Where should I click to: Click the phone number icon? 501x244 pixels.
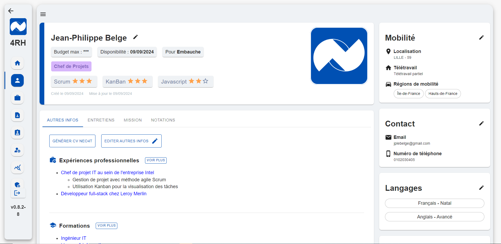(388, 154)
